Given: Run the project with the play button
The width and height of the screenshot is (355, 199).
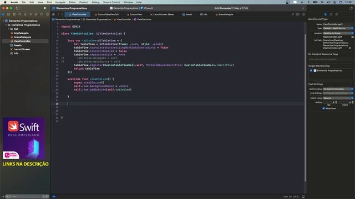Looking at the screenshot, I should [45, 8].
